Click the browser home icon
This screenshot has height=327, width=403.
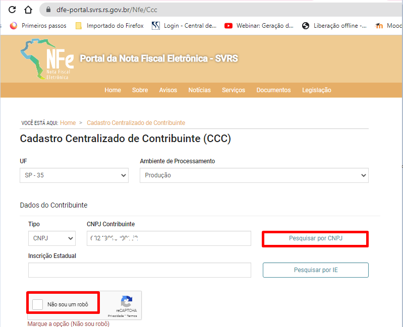[28, 10]
